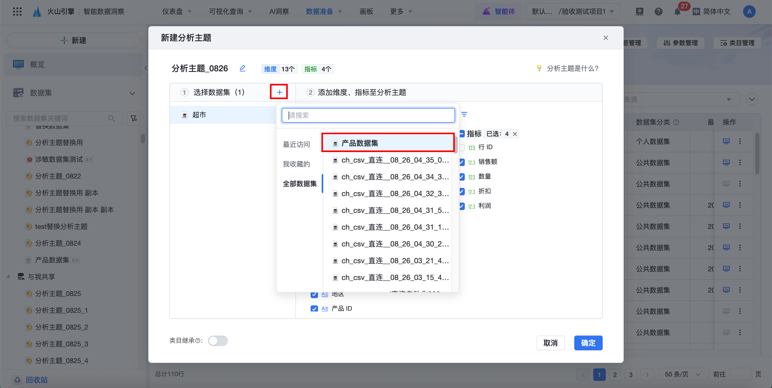Open the project selector 验收测试项目1 dropdown

pos(573,12)
